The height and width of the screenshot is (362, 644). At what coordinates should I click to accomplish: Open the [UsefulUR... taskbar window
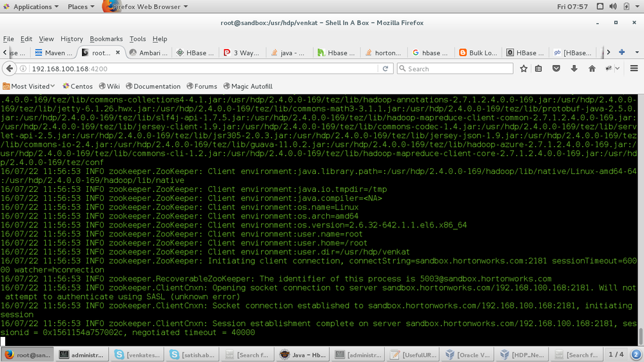[413, 355]
